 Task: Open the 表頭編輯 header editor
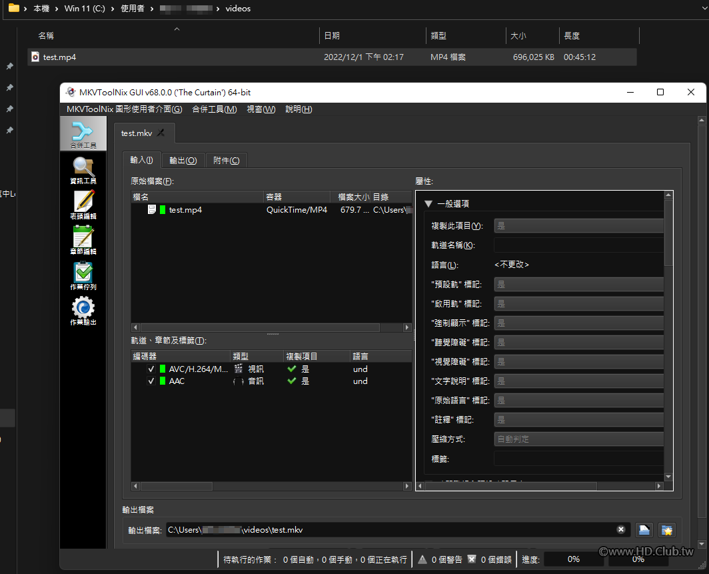click(x=83, y=205)
